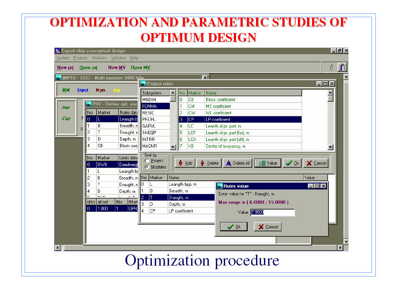Click Cancel in the Rules value dialog
397x289 pixels.
click(268, 227)
